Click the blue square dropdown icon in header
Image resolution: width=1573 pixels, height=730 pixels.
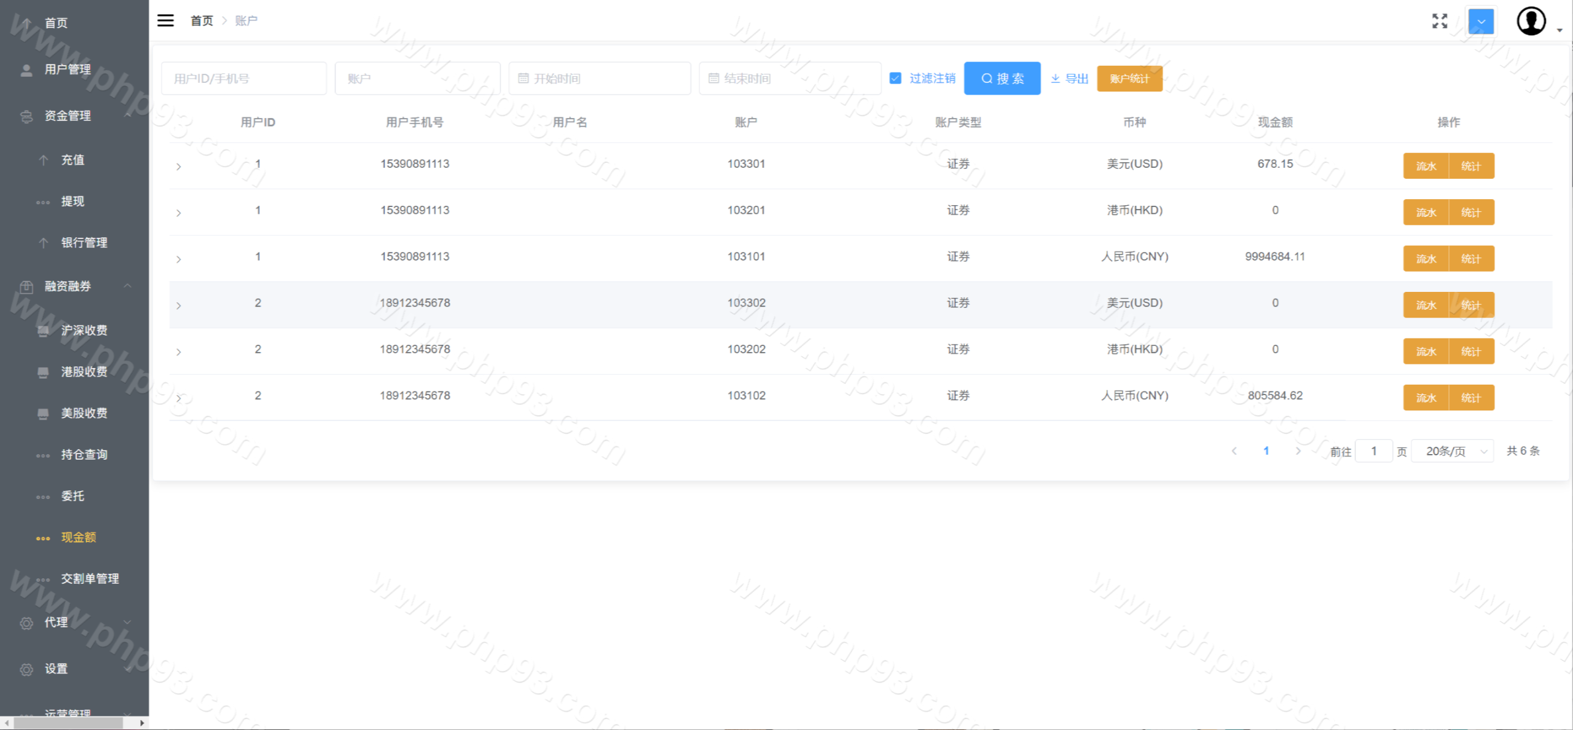pos(1481,22)
